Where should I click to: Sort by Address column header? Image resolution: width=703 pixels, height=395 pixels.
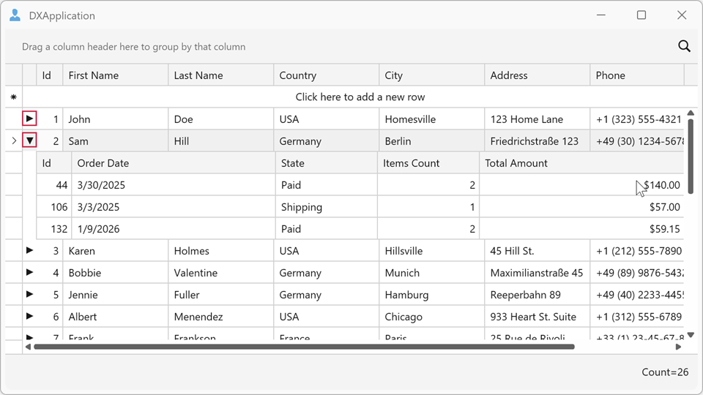coord(537,75)
